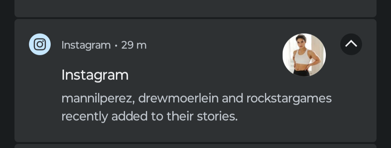The image size is (391, 148).
Task: Tap the word 'and' between usernames
Action: click(232, 98)
